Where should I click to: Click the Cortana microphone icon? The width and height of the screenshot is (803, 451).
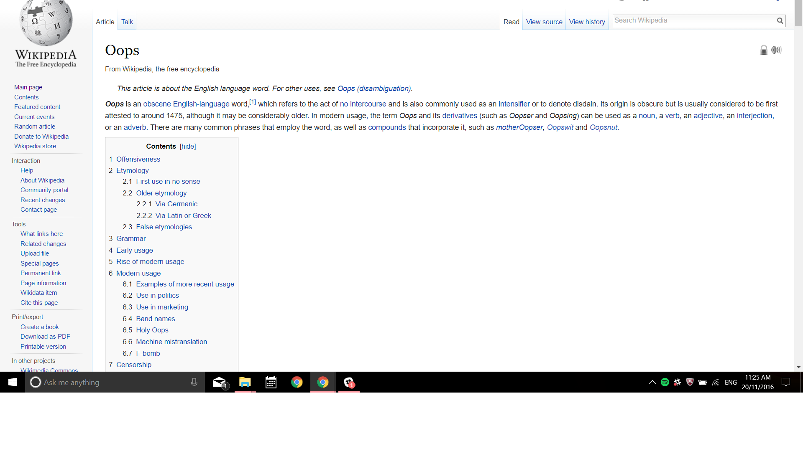(194, 382)
